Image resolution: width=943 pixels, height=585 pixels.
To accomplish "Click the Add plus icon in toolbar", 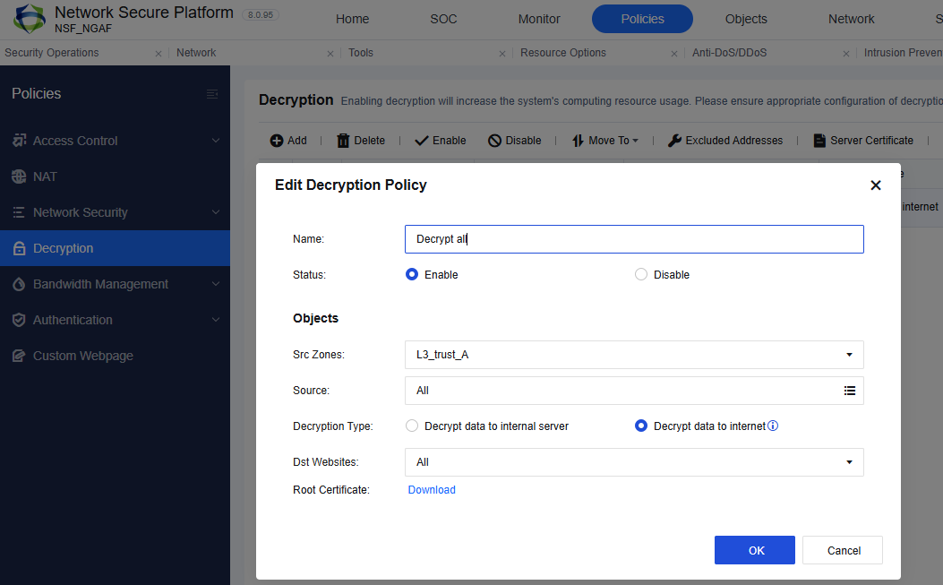I will click(x=277, y=141).
